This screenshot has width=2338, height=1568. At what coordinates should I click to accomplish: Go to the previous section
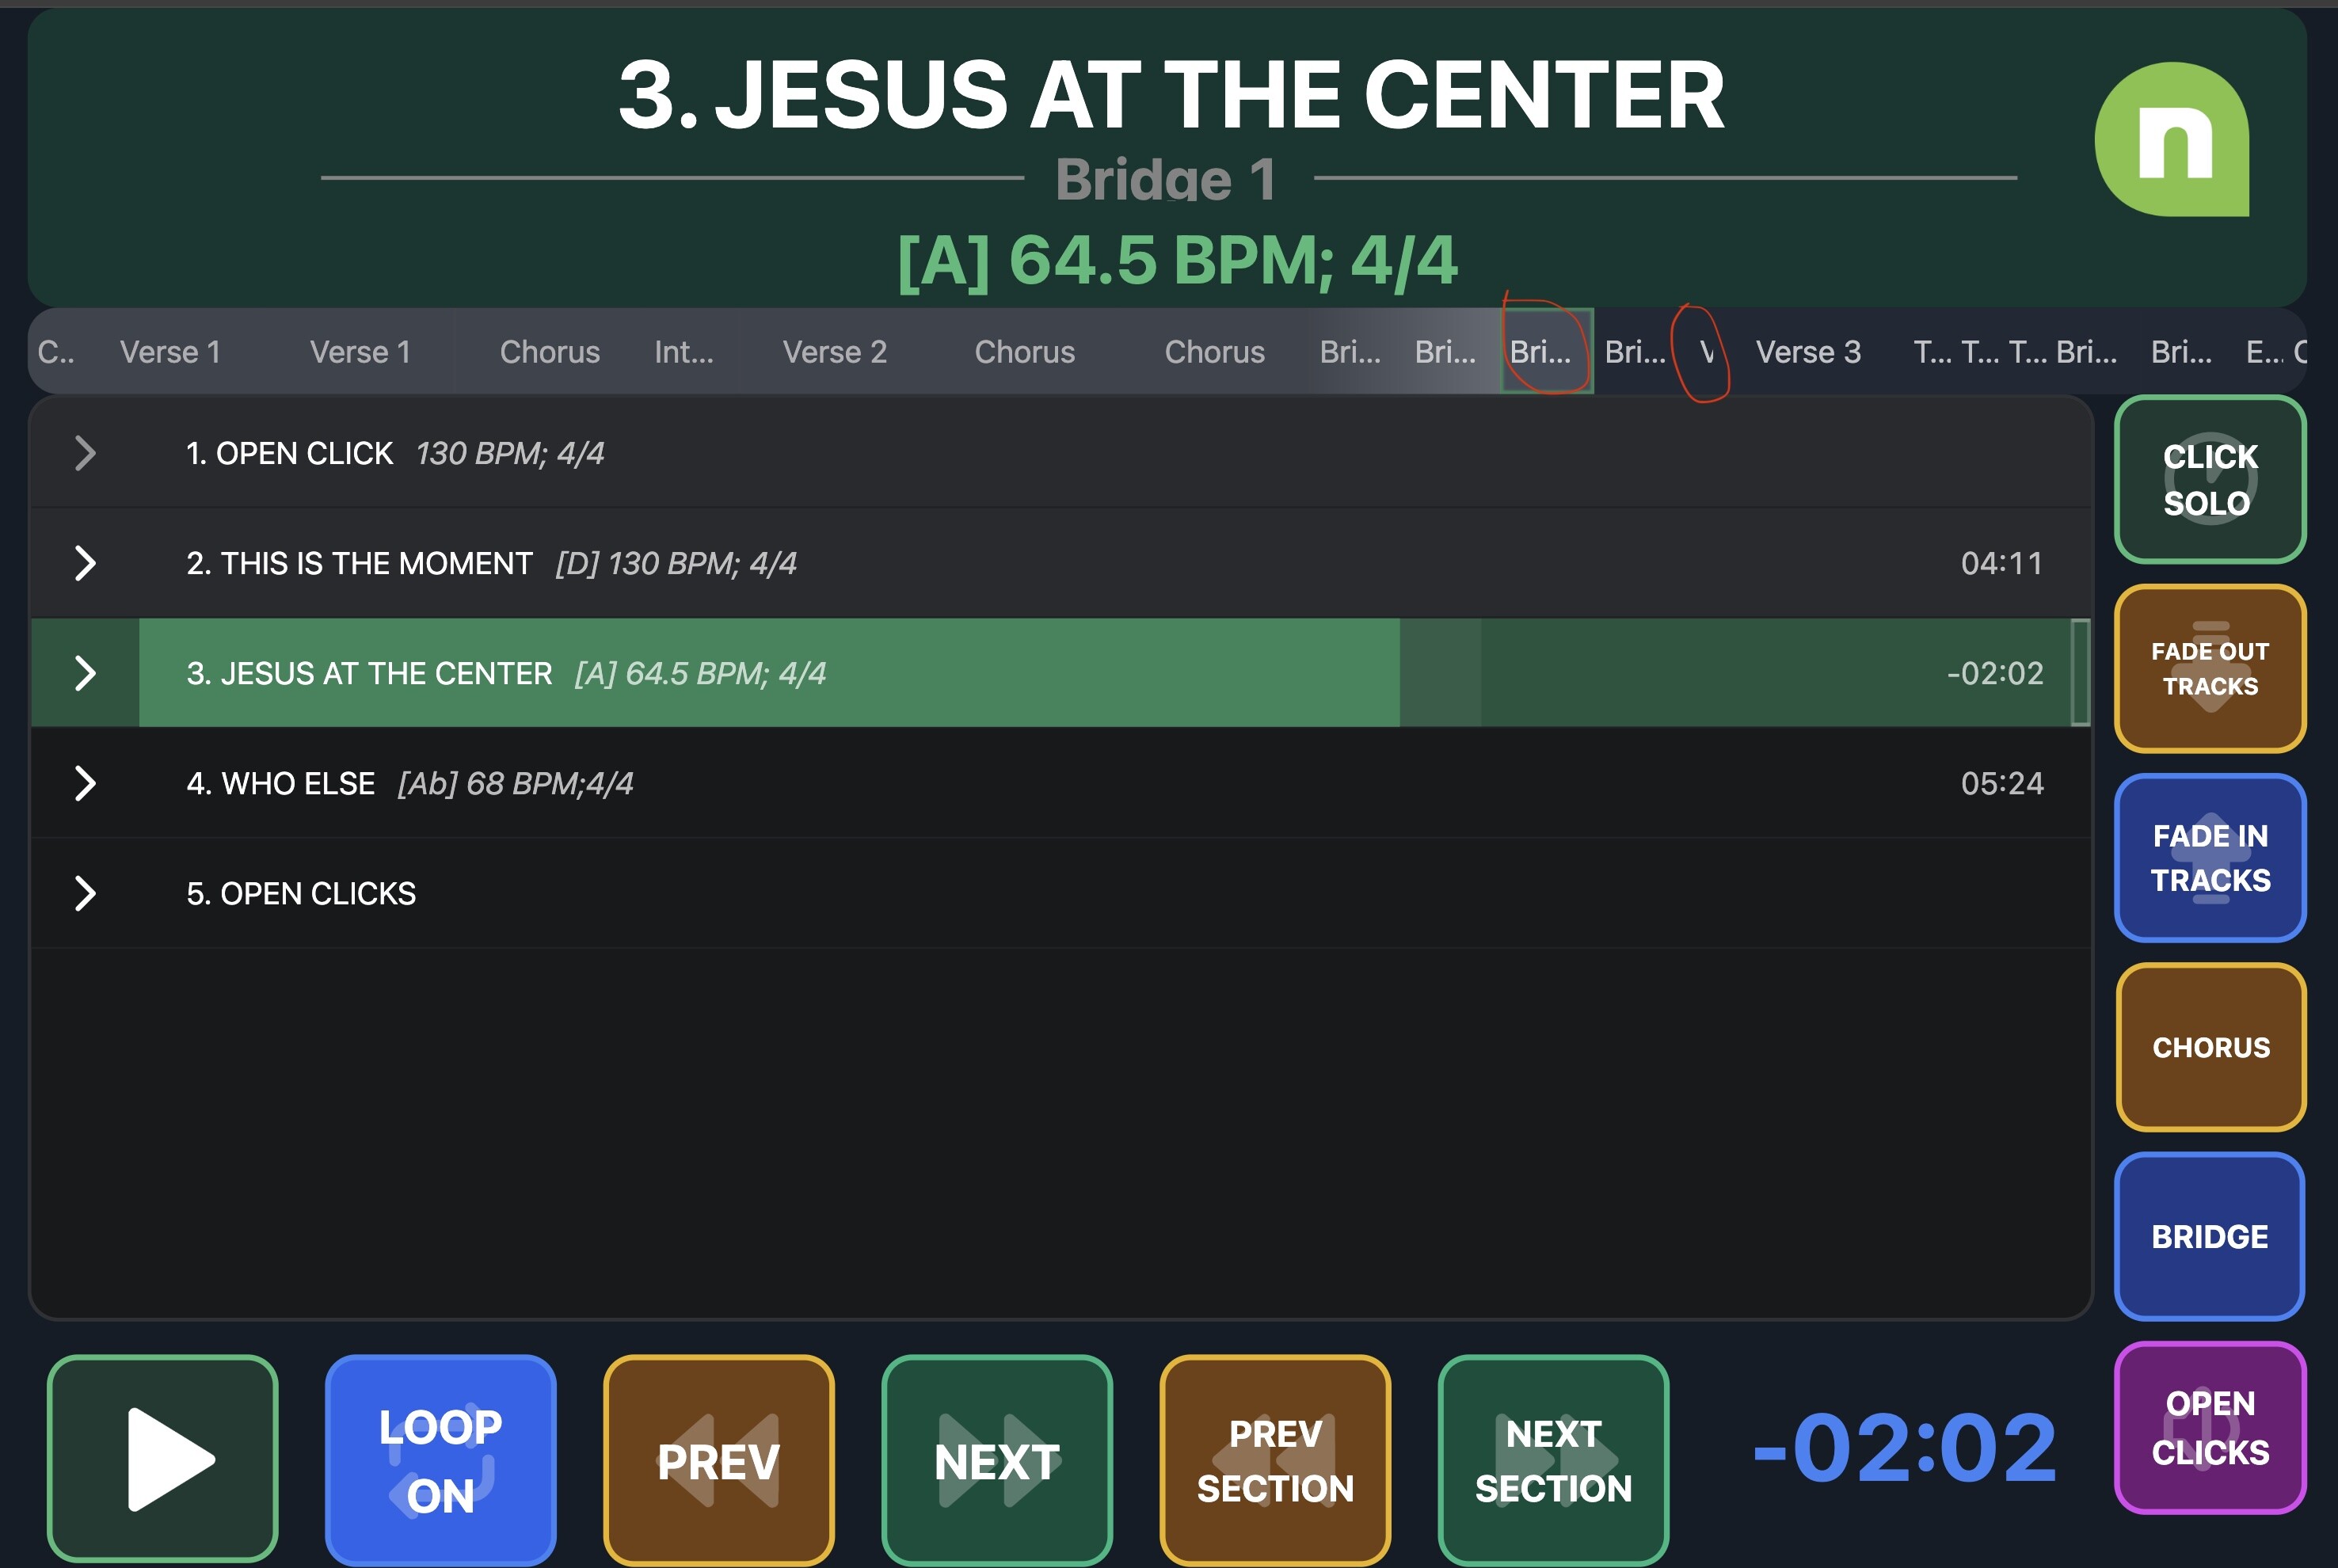(x=1274, y=1459)
